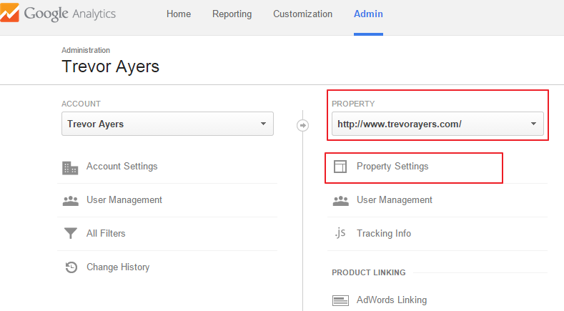Click the AdWords Linking list icon
The height and width of the screenshot is (311, 564).
click(x=340, y=300)
